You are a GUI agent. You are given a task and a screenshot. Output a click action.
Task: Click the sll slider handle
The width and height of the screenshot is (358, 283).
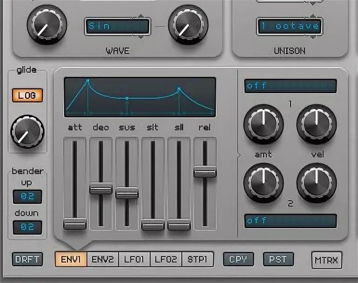coord(179,224)
